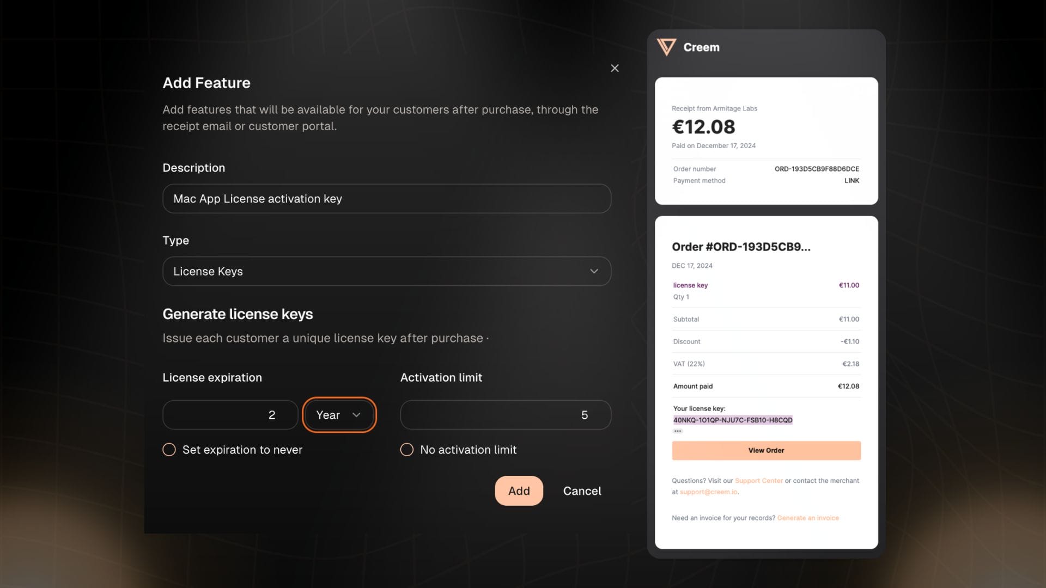Click the ellipsis icon below license key
This screenshot has height=588, width=1046.
point(678,431)
